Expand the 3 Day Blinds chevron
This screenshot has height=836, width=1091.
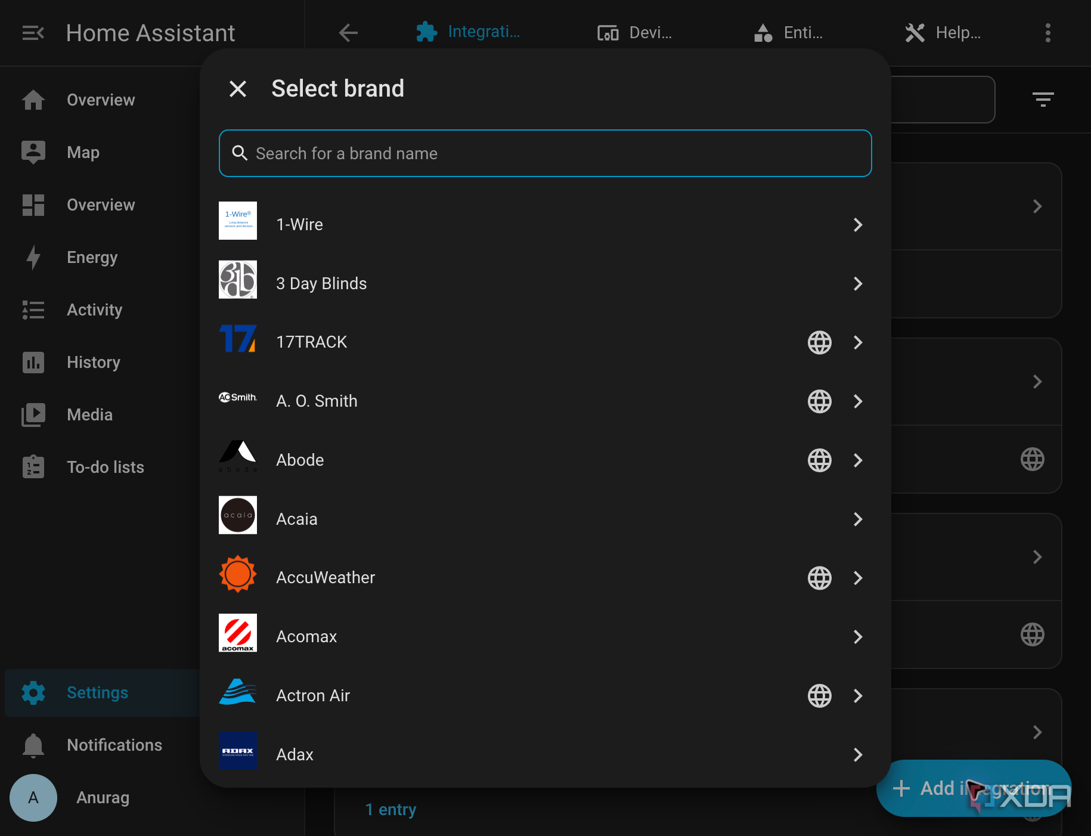pyautogui.click(x=858, y=284)
